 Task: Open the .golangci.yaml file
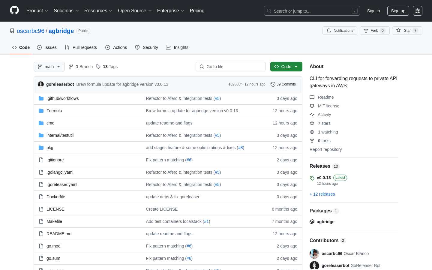tap(60, 172)
